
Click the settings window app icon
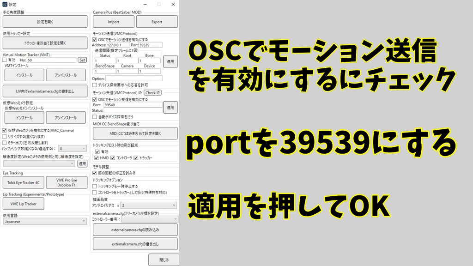5,4
